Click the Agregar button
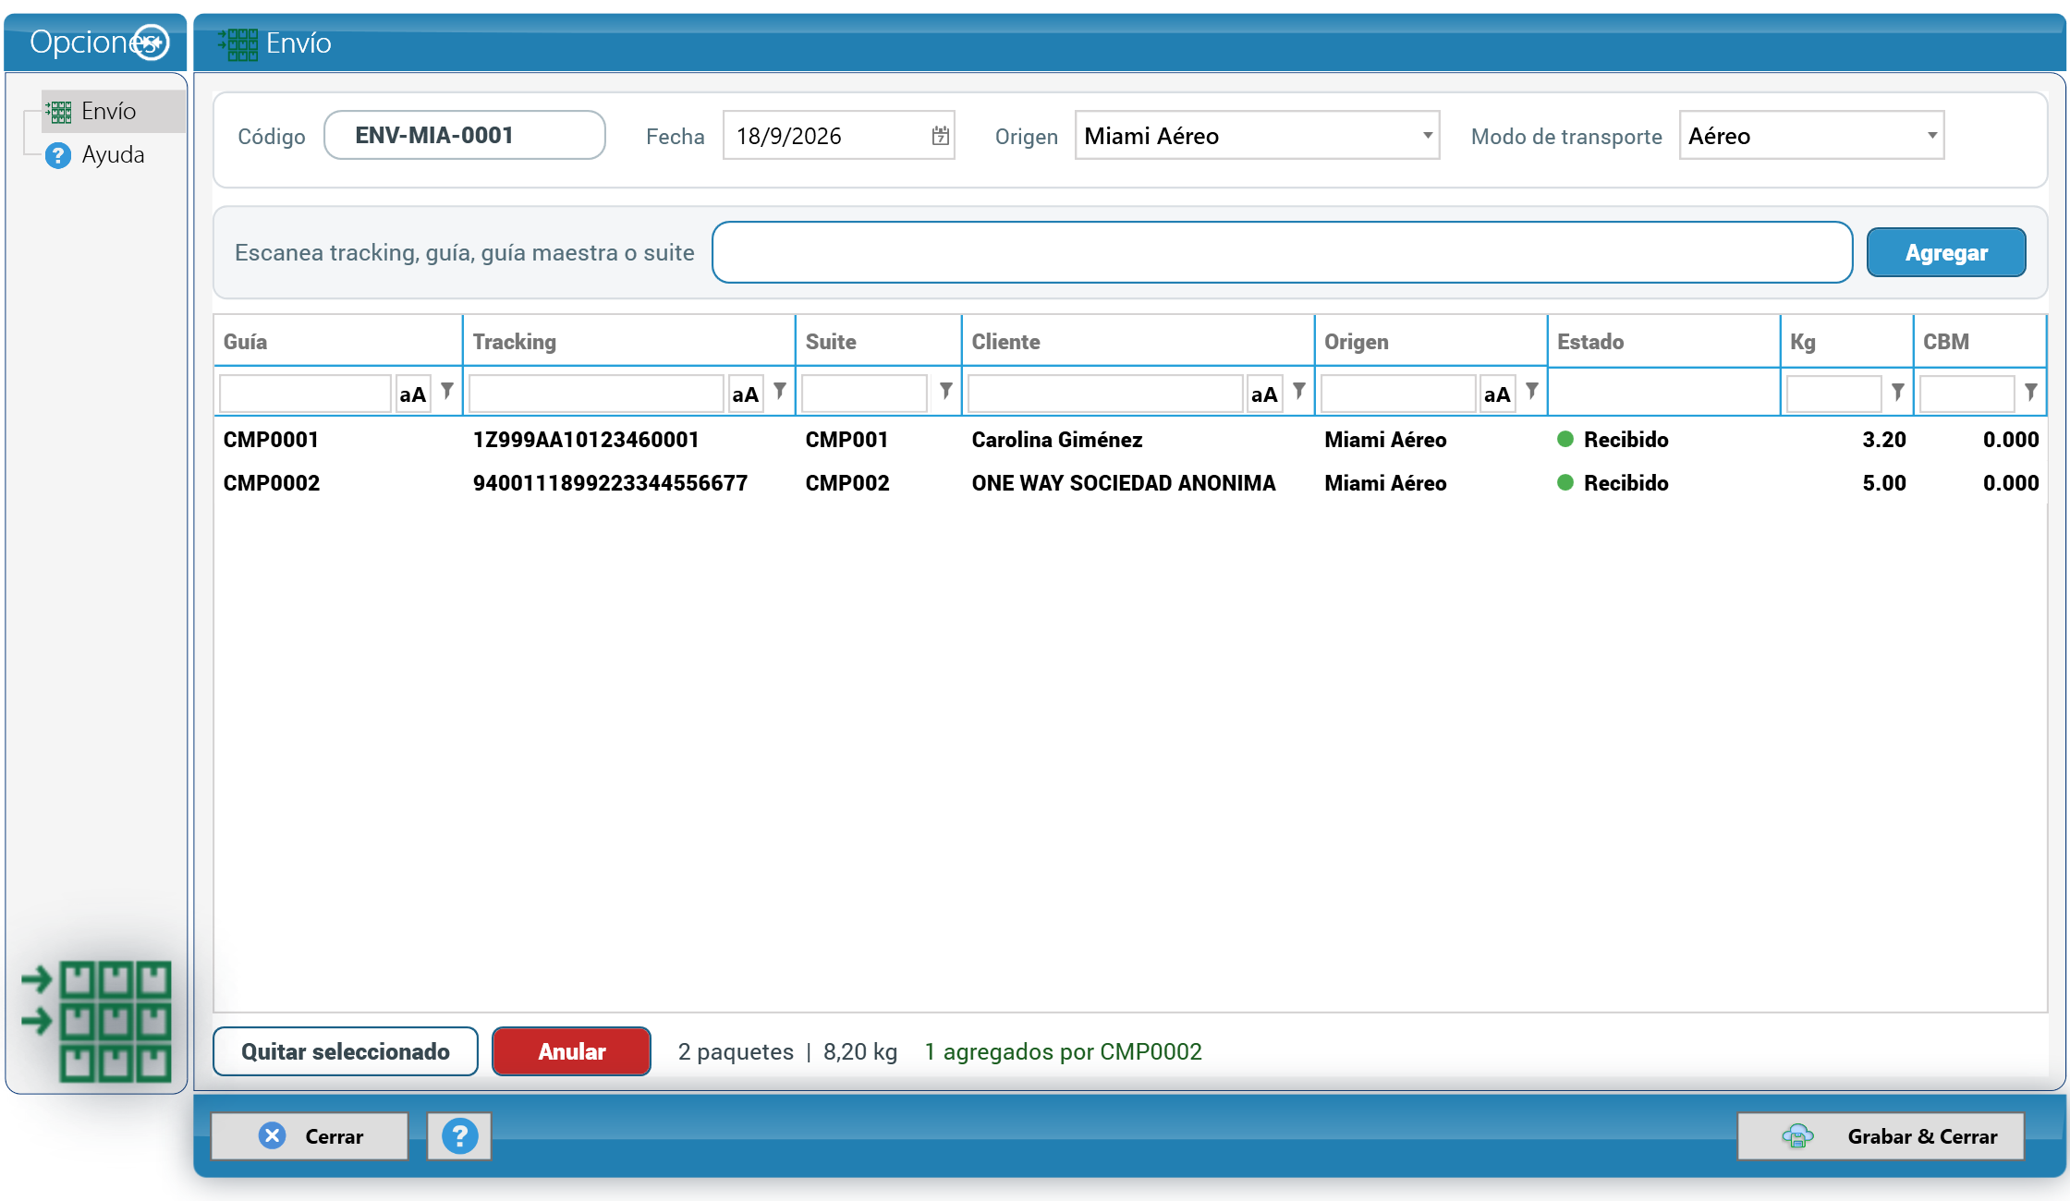Image resolution: width=2070 pixels, height=1201 pixels. pyautogui.click(x=1946, y=252)
